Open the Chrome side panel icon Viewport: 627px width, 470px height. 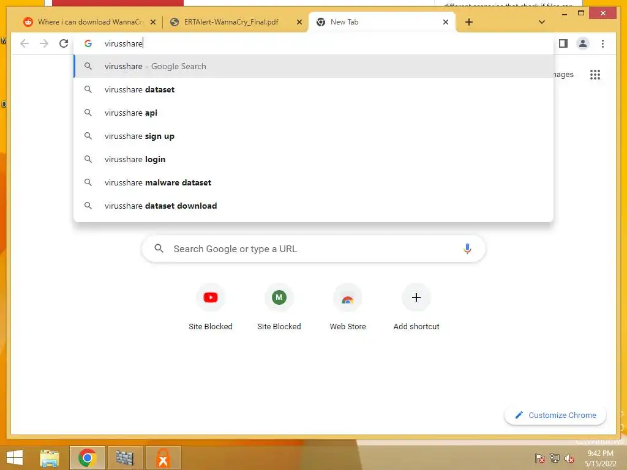click(563, 43)
